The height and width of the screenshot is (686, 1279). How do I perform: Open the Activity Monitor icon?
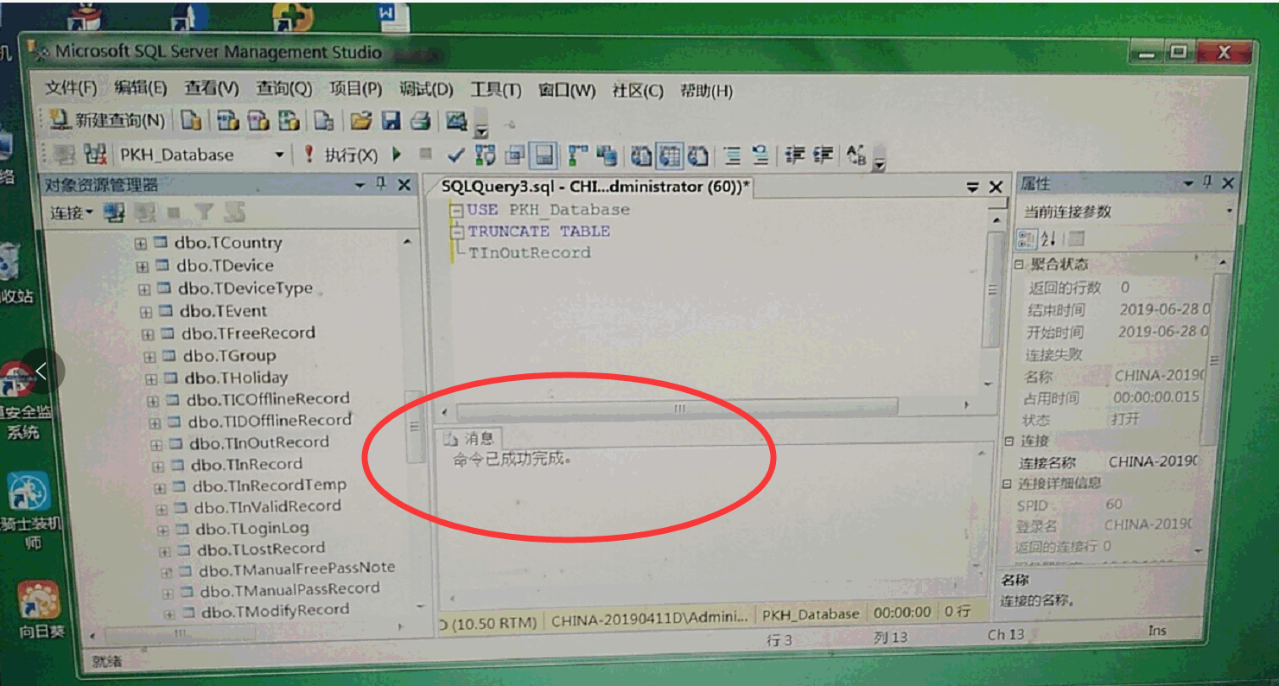pos(456,121)
